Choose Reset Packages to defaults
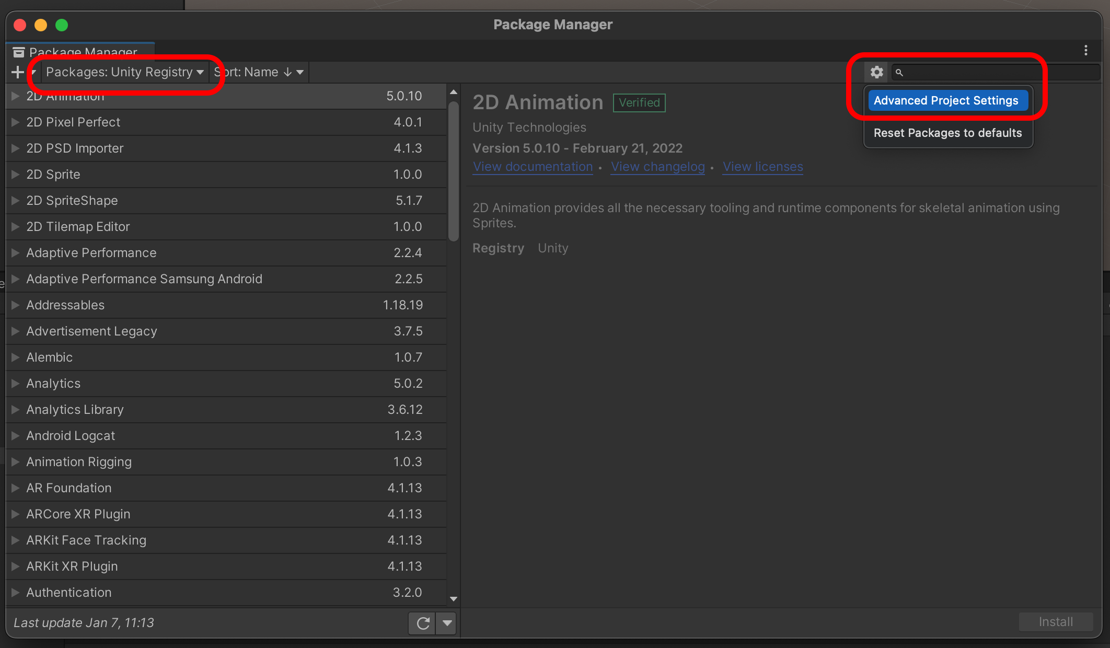 pos(947,133)
